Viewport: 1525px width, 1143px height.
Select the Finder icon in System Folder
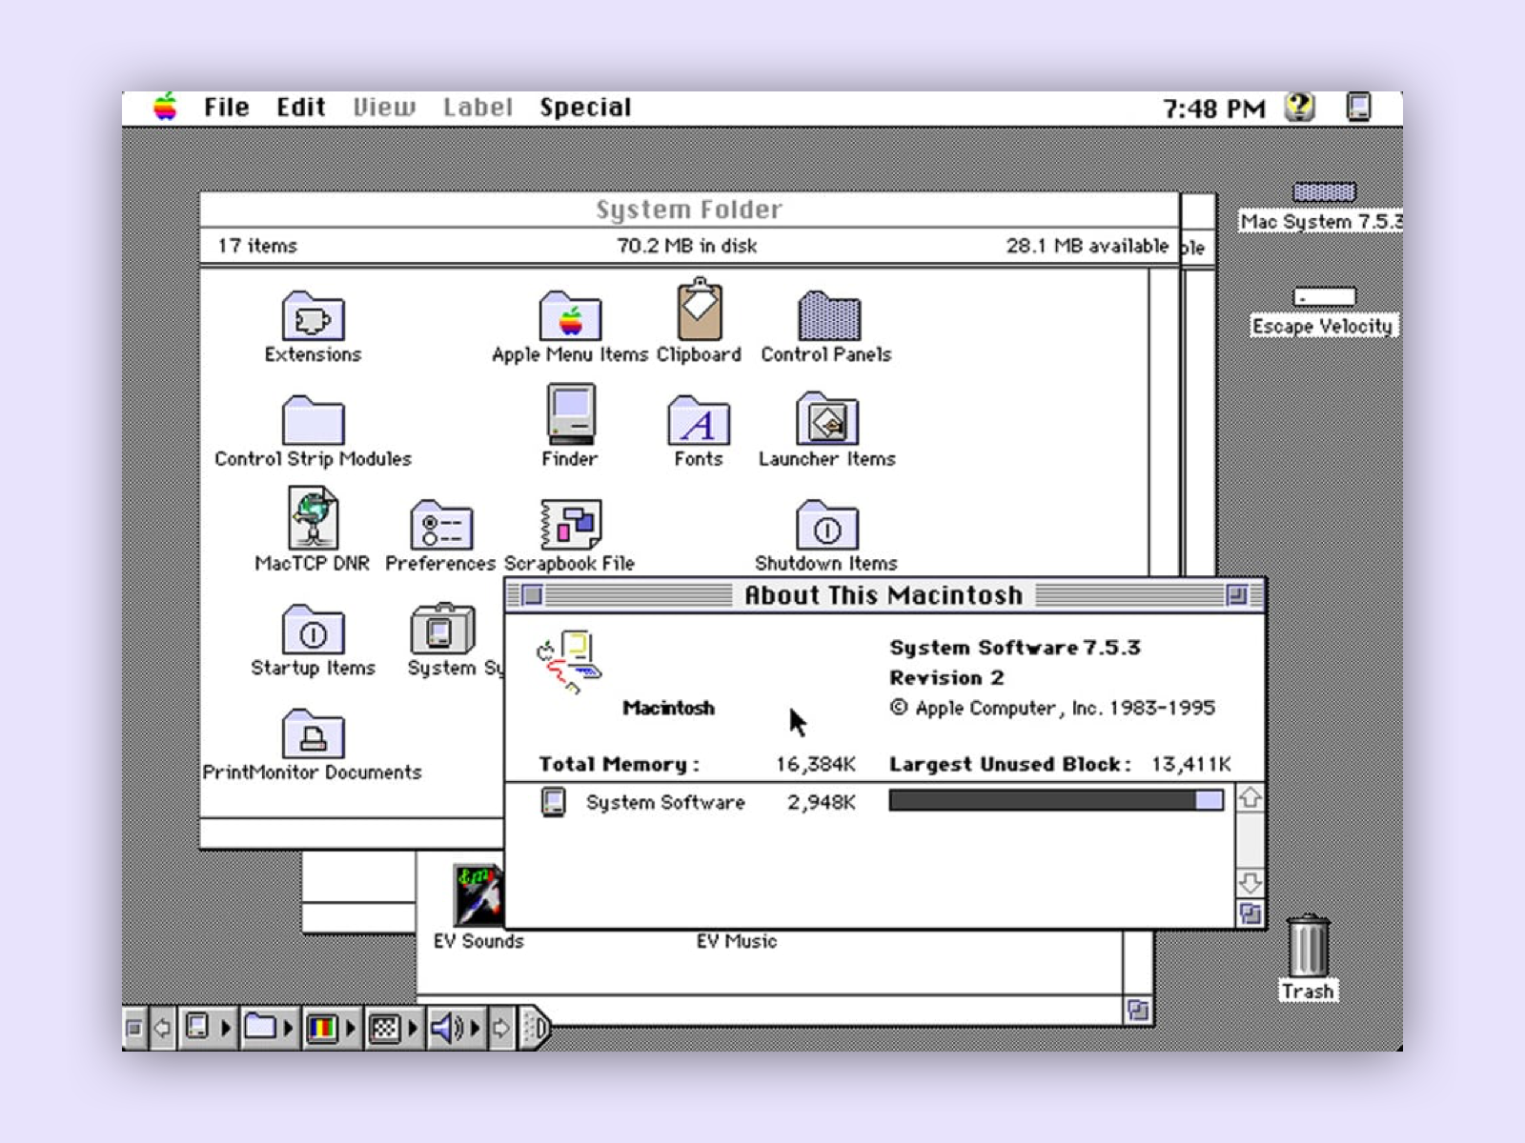pos(570,413)
